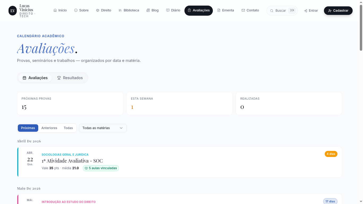Open the Todas as matérias dropdown

pos(103,128)
